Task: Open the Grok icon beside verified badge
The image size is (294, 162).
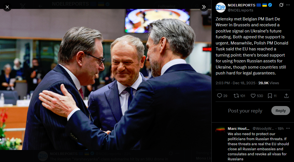Action: tap(281, 5)
